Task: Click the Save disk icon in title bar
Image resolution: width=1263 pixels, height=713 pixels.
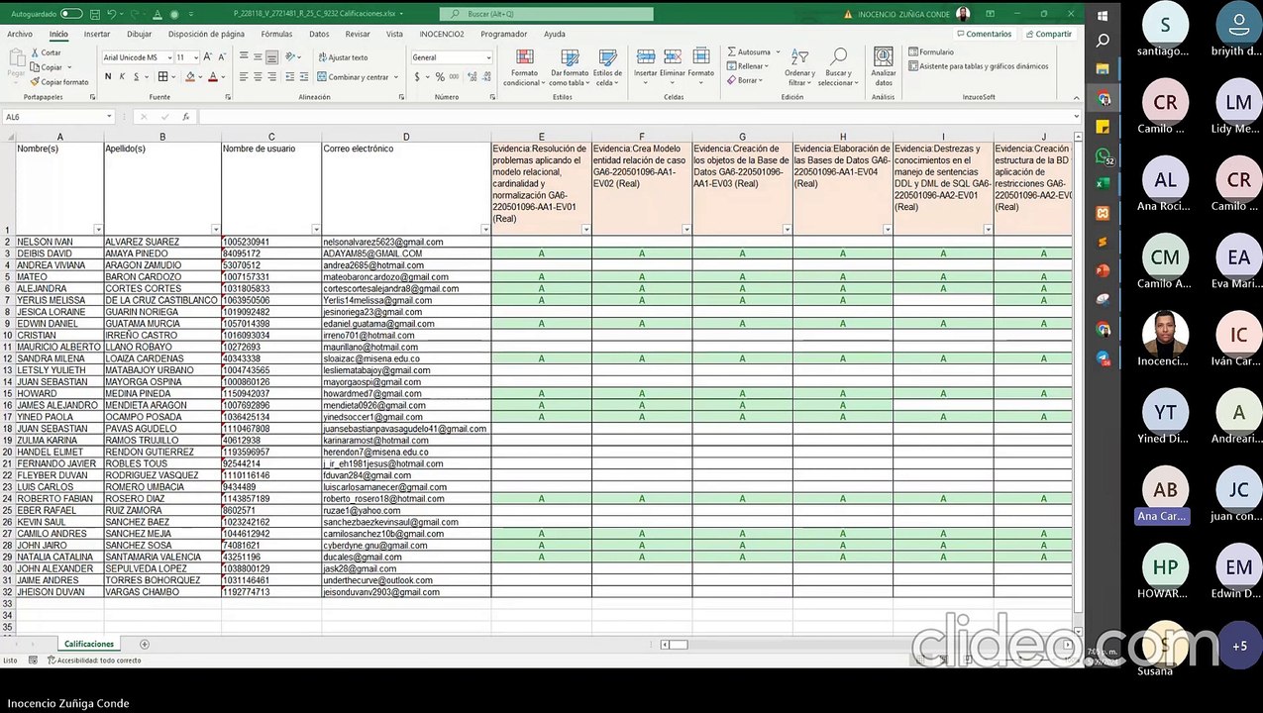Action: [94, 14]
